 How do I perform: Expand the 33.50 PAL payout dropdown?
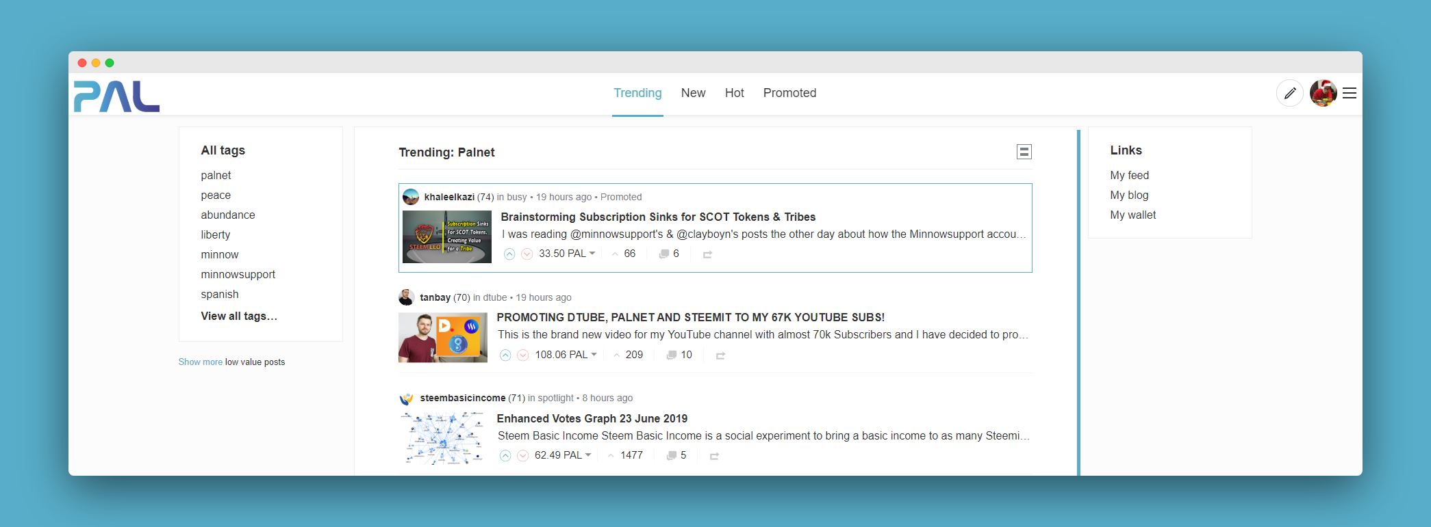coord(567,254)
